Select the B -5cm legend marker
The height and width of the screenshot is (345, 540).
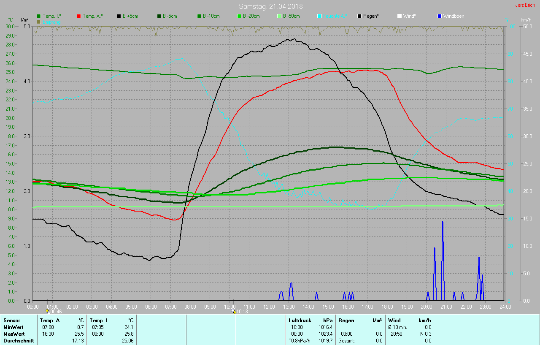[159, 16]
